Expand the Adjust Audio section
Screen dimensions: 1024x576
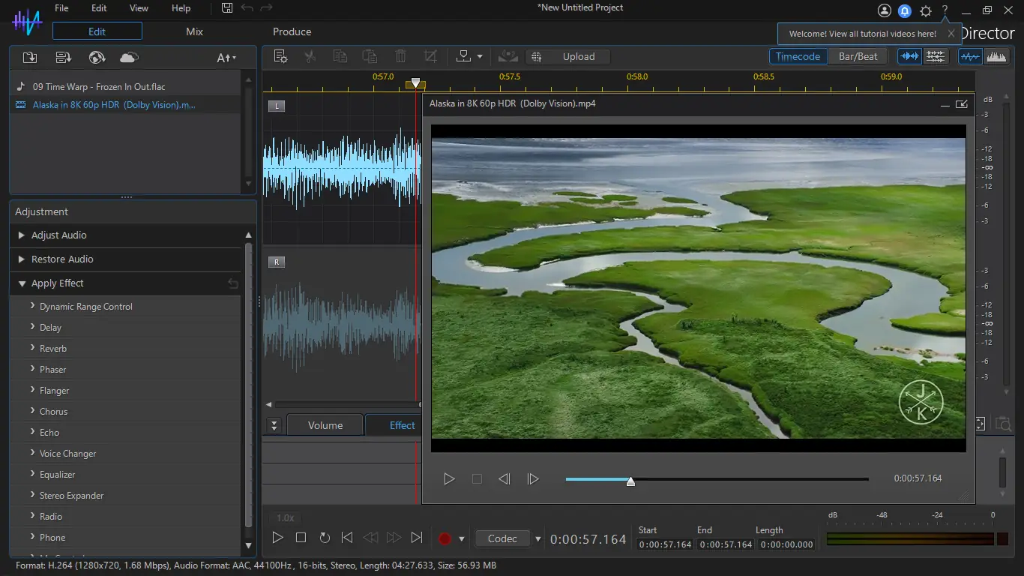[x=58, y=235]
